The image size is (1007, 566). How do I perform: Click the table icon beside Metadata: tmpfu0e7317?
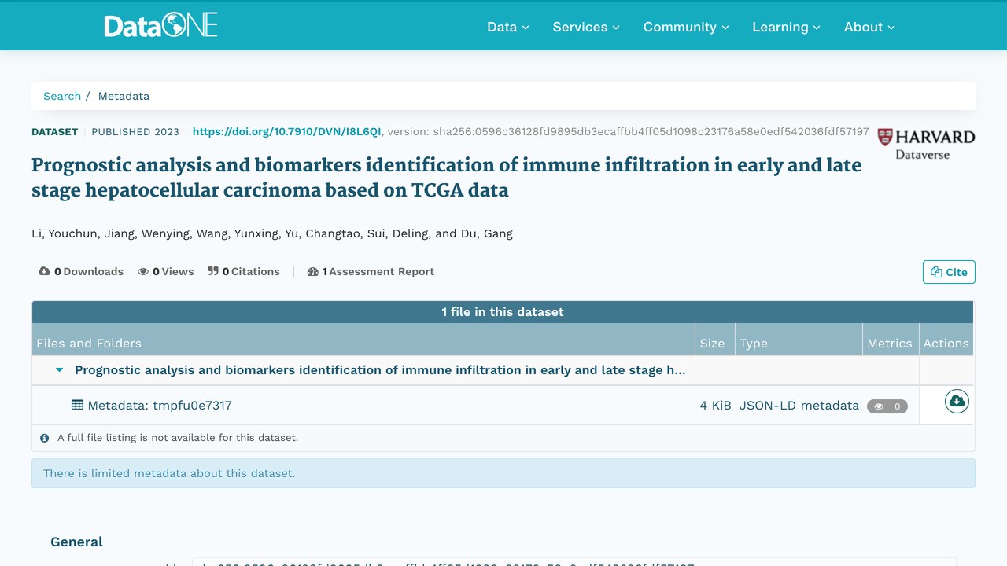(x=77, y=405)
